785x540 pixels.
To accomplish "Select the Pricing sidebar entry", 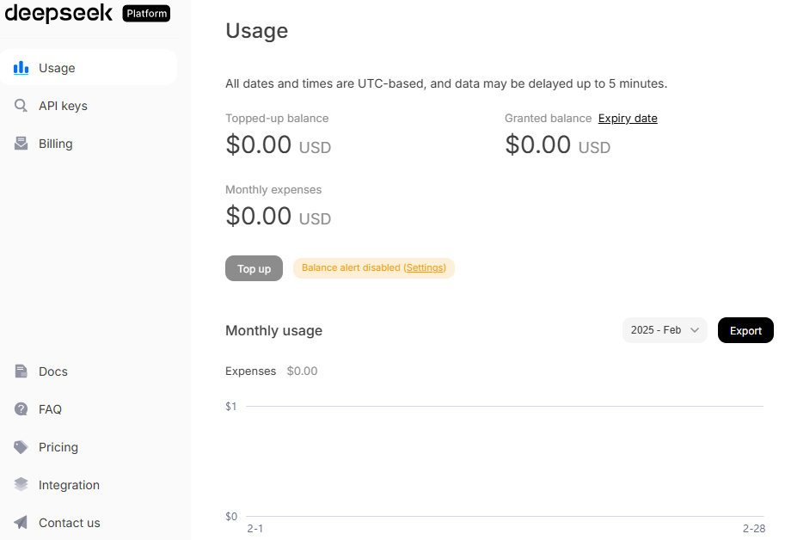I will coord(58,447).
